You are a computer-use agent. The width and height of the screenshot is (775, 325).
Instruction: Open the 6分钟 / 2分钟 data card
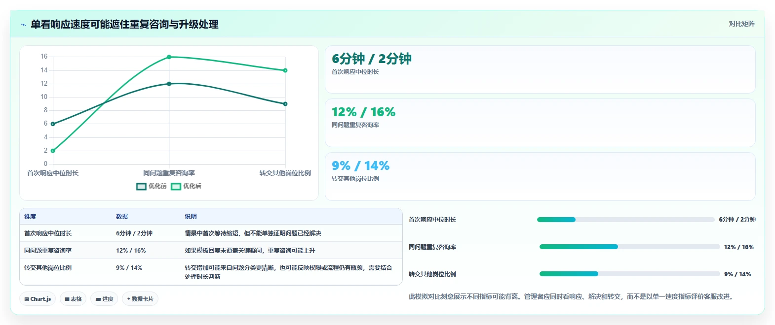[x=540, y=69]
